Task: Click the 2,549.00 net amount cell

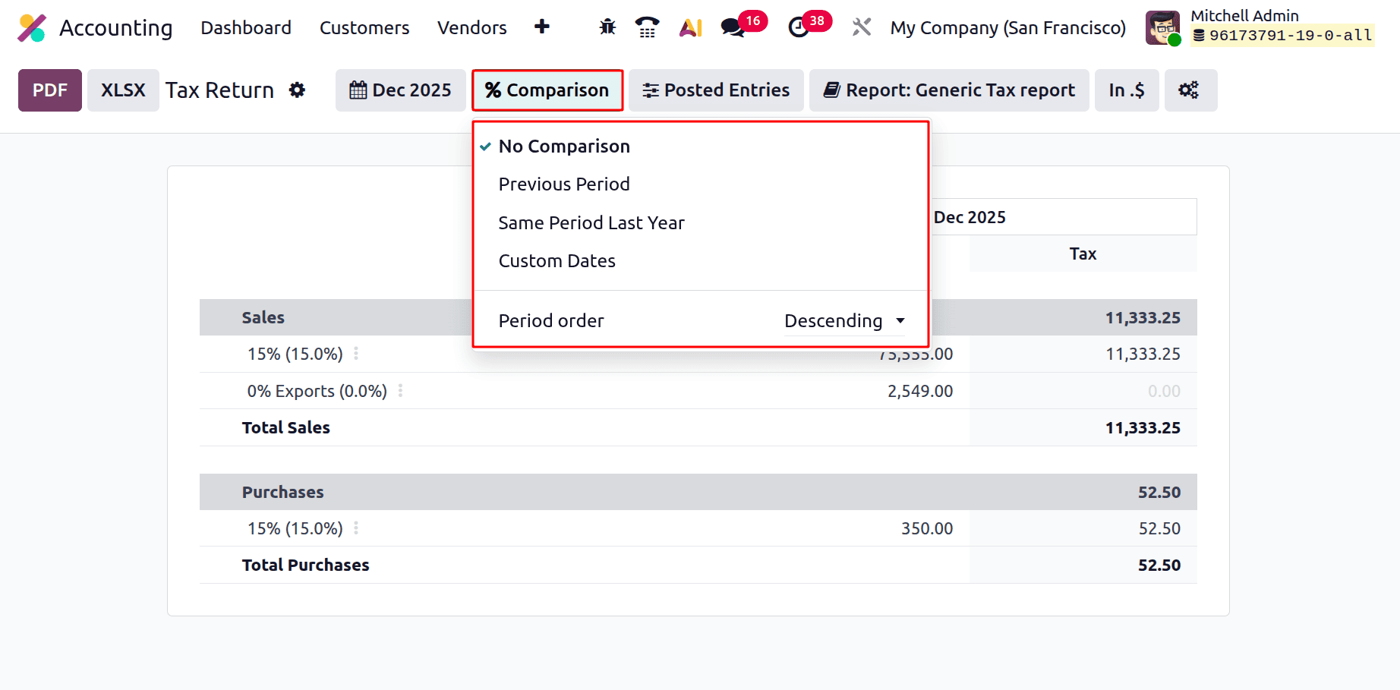Action: [920, 391]
